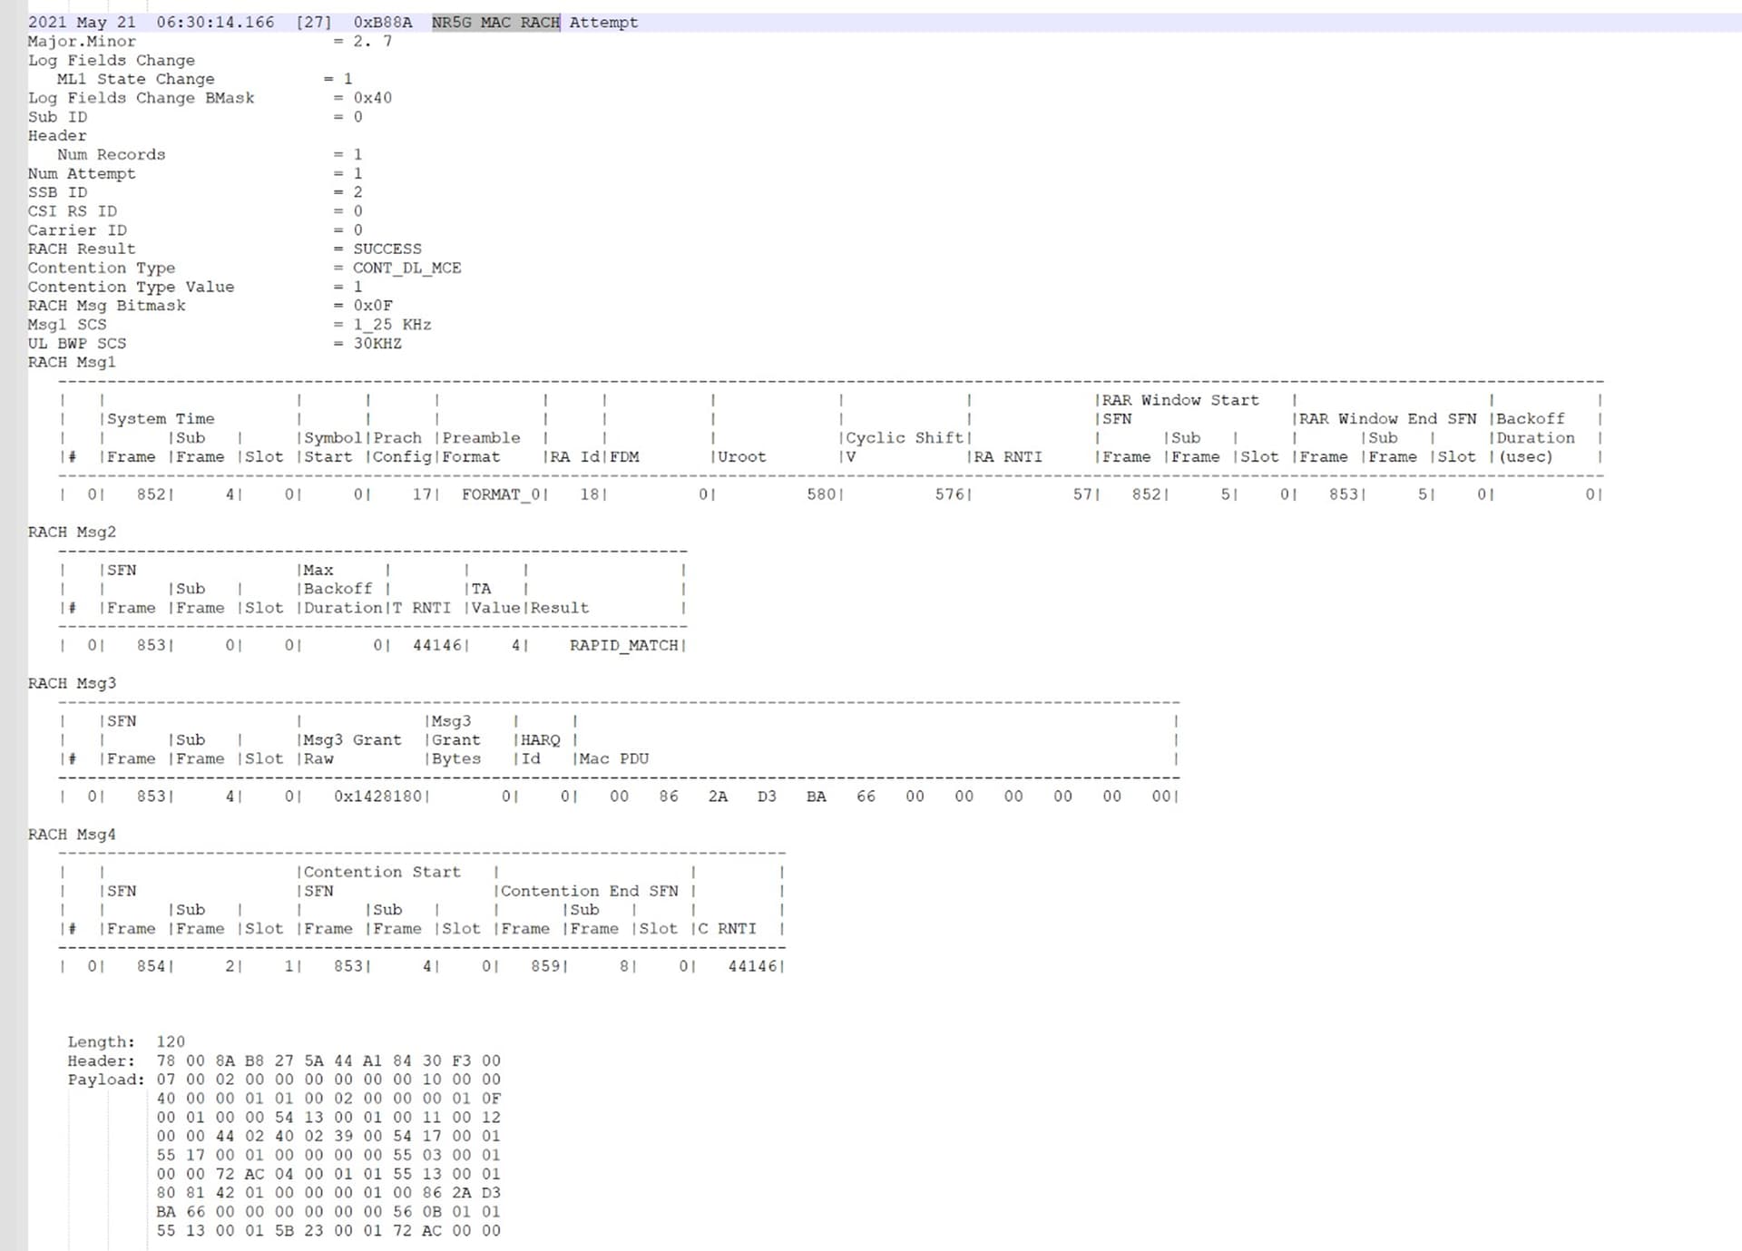Viewport: 1742px width, 1251px height.
Task: Click the 'Payload:' label in hex dump
Action: click(106, 1080)
